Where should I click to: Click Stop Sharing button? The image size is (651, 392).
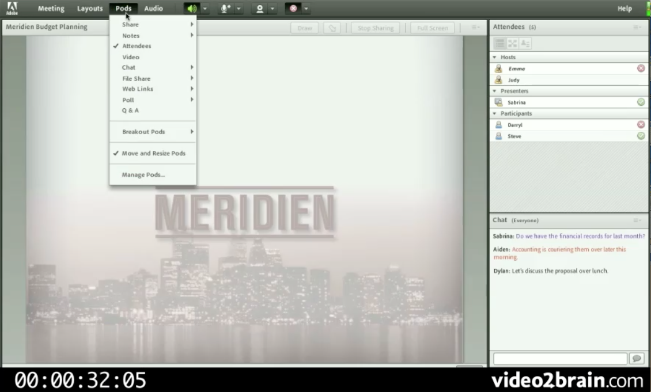coord(375,28)
